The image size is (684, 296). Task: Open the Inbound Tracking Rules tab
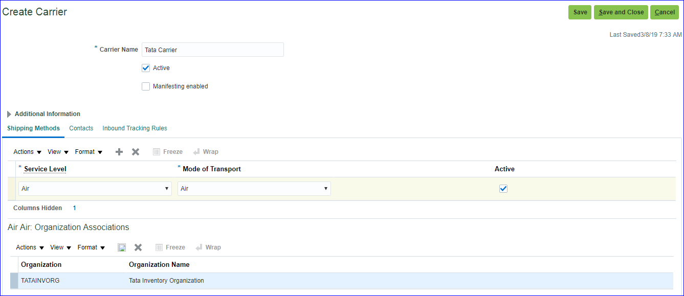click(x=135, y=128)
